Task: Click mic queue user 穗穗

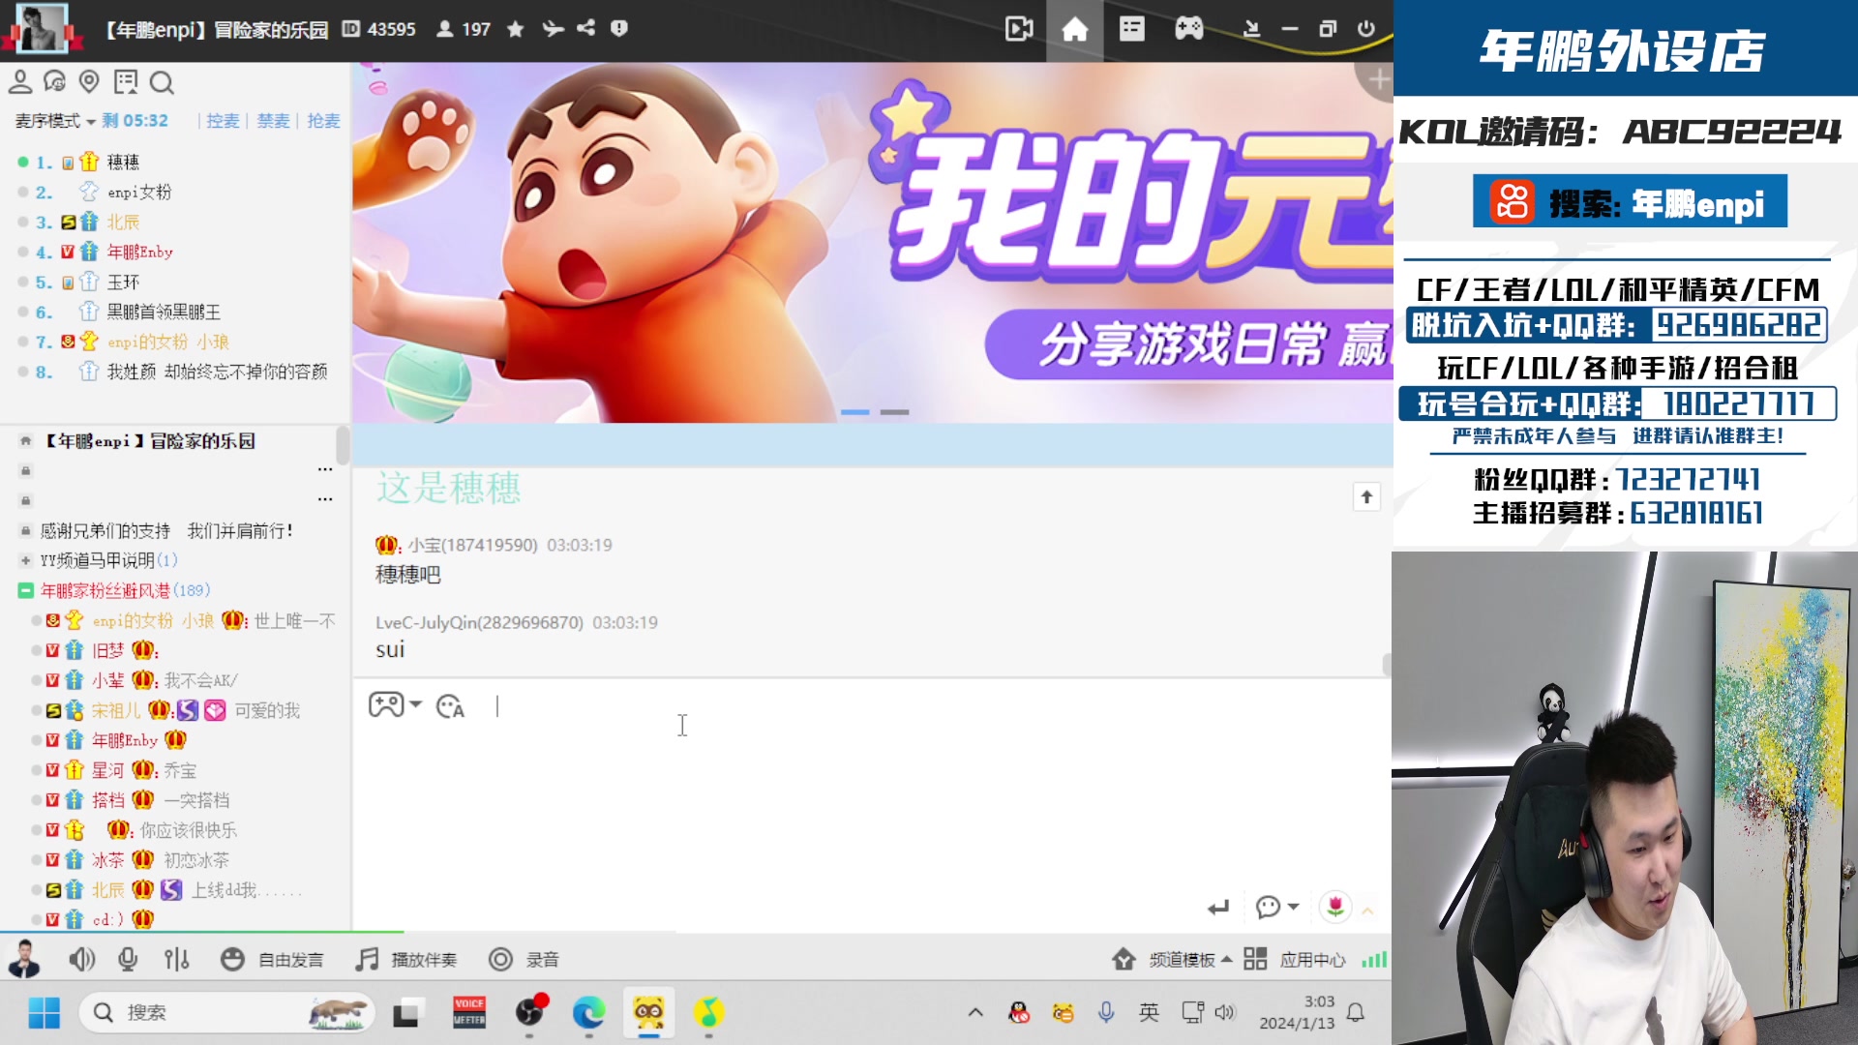Action: tap(123, 162)
